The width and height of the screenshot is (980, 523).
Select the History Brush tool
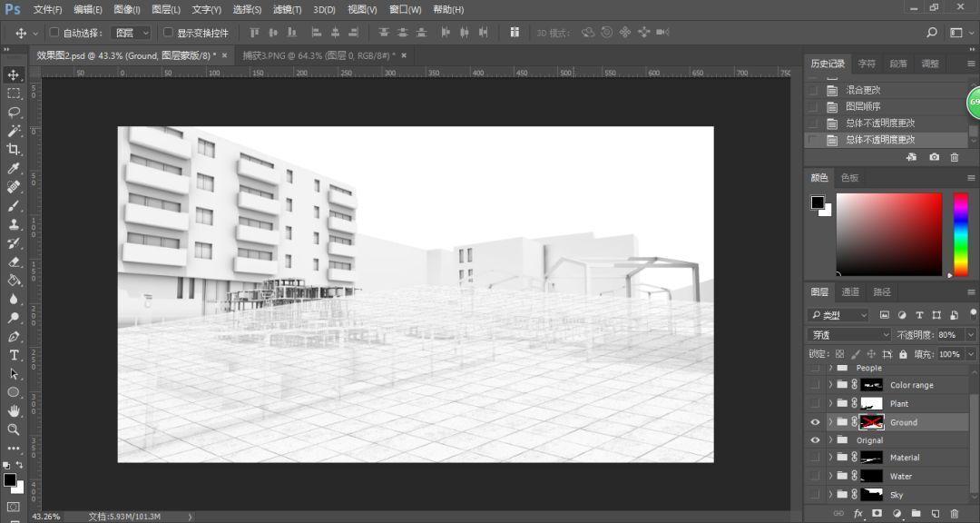tap(13, 243)
